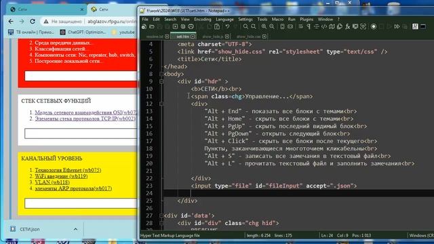
Task: Collapse the div chg hid fold marker at line 28
Action: point(161,223)
